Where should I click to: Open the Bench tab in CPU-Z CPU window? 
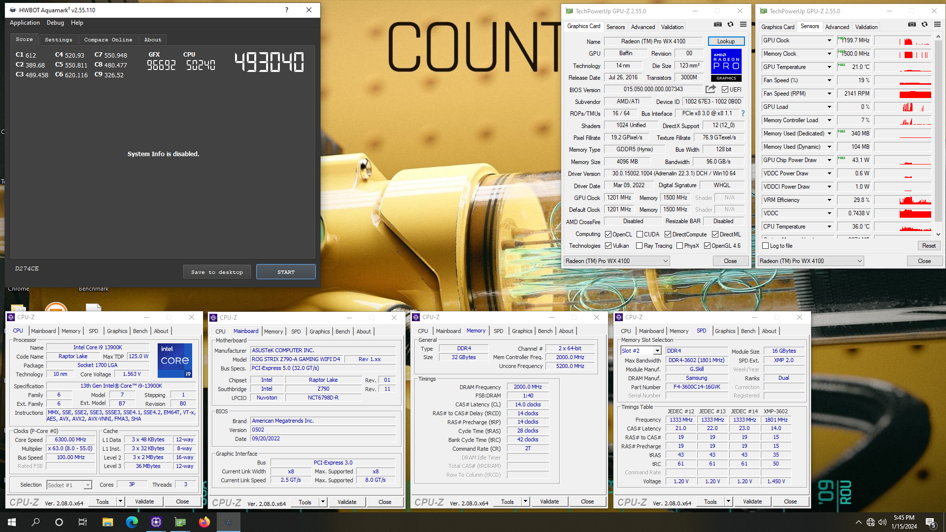(140, 331)
